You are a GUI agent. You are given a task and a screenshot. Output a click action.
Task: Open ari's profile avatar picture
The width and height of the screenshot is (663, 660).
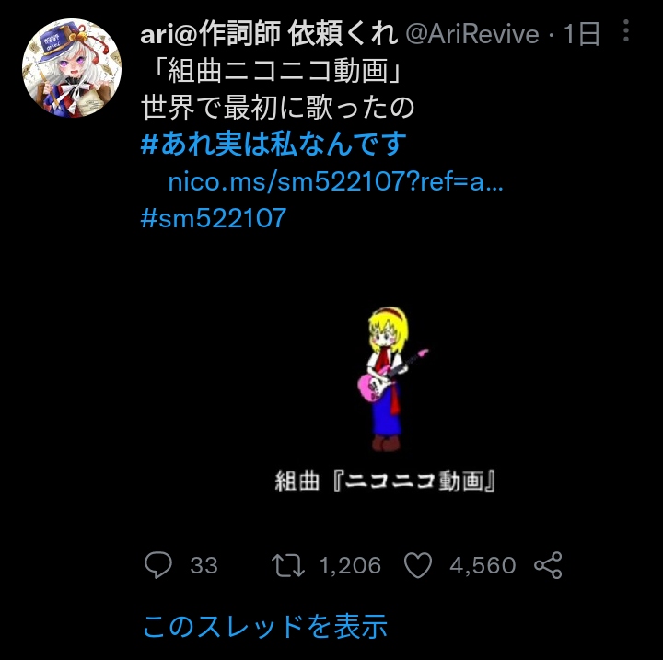[x=72, y=68]
